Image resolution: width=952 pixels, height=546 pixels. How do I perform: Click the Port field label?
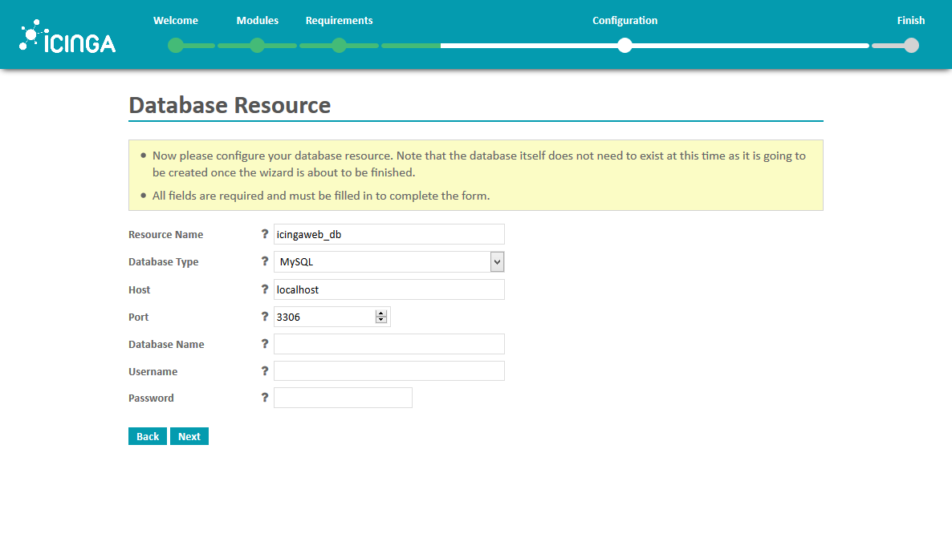(x=138, y=317)
